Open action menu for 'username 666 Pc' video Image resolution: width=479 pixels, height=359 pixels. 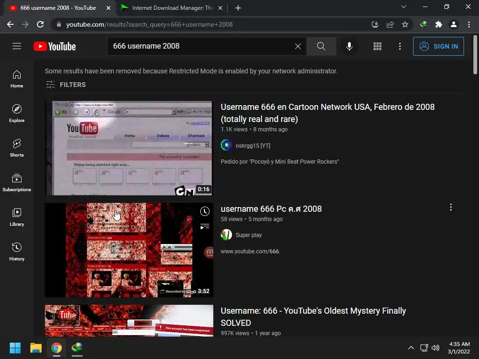tap(450, 207)
